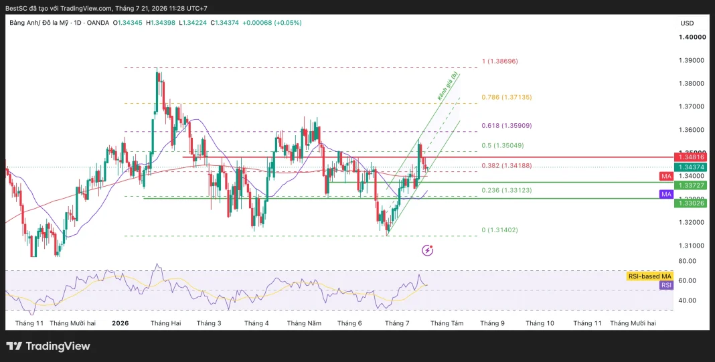The width and height of the screenshot is (715, 362).
Task: Click the purple lightning event icon
Action: [427, 250]
